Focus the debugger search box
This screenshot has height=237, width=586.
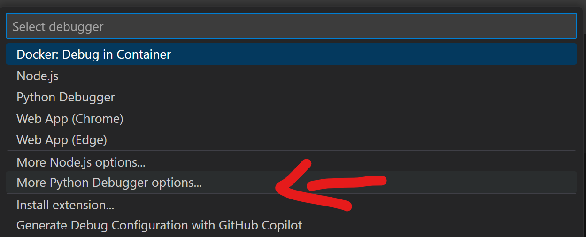tap(291, 26)
